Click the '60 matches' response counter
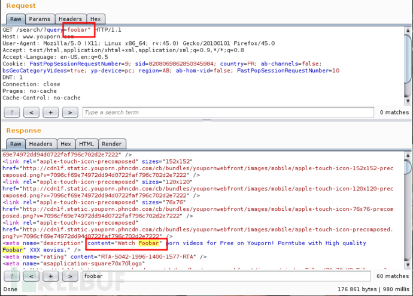413x296 pixels. coord(393,276)
